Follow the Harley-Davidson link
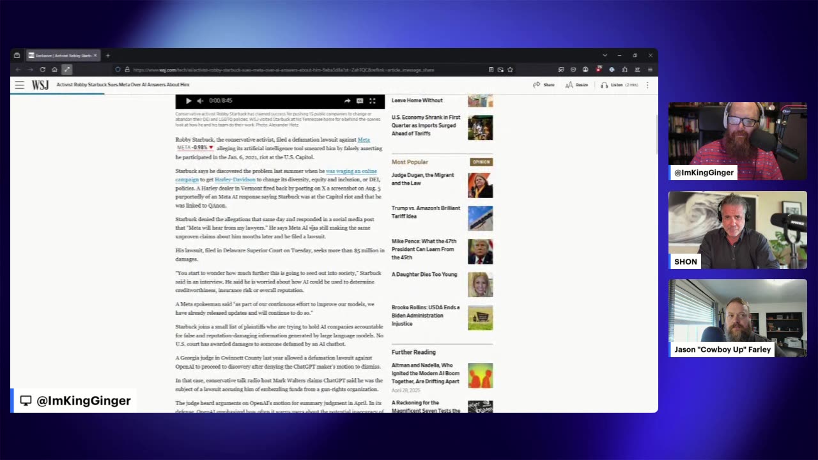The height and width of the screenshot is (460, 818). [x=235, y=180]
